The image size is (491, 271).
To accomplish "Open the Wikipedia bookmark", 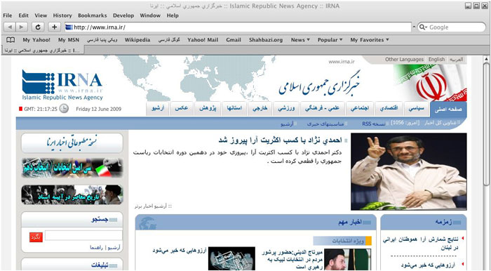I will 137,40.
